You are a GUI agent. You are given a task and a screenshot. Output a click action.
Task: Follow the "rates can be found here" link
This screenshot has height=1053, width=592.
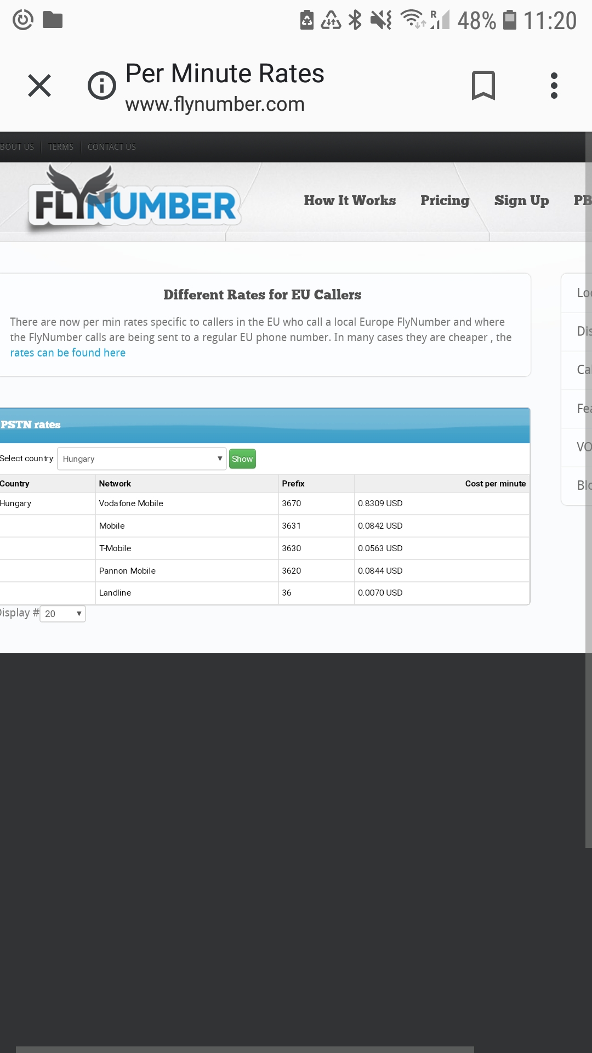point(68,353)
